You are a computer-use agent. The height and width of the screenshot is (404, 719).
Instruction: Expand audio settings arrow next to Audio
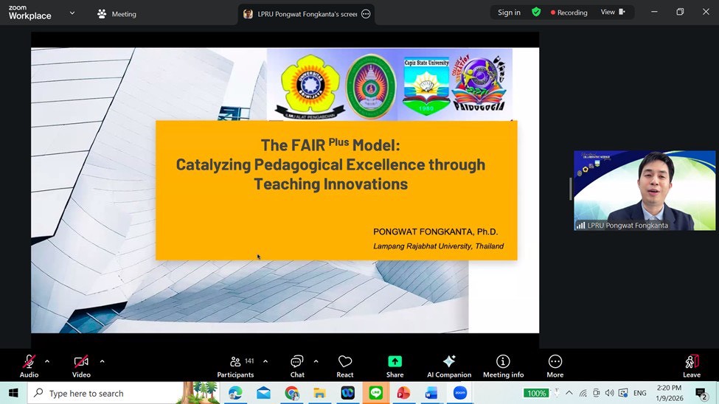click(x=47, y=361)
